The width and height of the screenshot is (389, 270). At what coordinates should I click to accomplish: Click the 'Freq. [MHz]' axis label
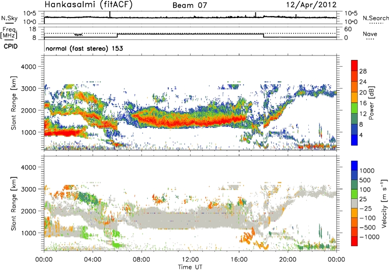[x=9, y=33]
